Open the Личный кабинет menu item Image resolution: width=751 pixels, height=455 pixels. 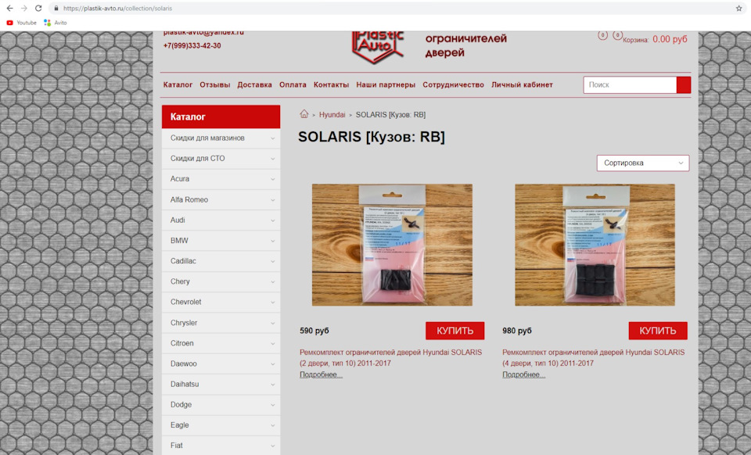[x=522, y=84]
